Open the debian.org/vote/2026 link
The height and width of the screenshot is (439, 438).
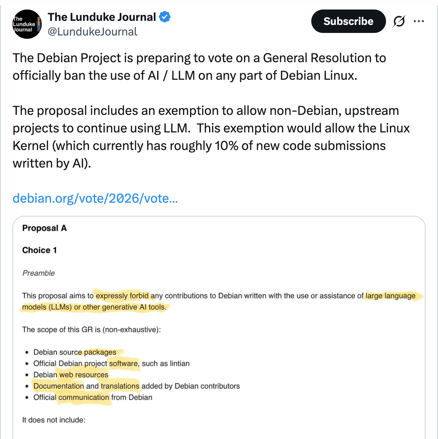pyautogui.click(x=95, y=198)
